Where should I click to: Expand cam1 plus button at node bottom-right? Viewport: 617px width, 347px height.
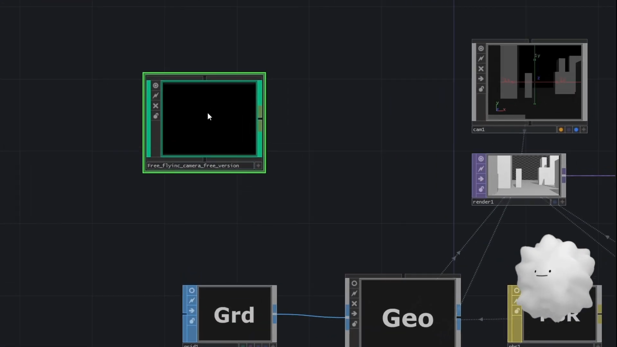pyautogui.click(x=584, y=129)
